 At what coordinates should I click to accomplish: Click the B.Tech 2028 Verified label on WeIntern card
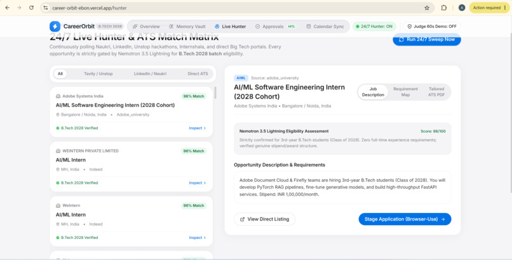pos(79,238)
